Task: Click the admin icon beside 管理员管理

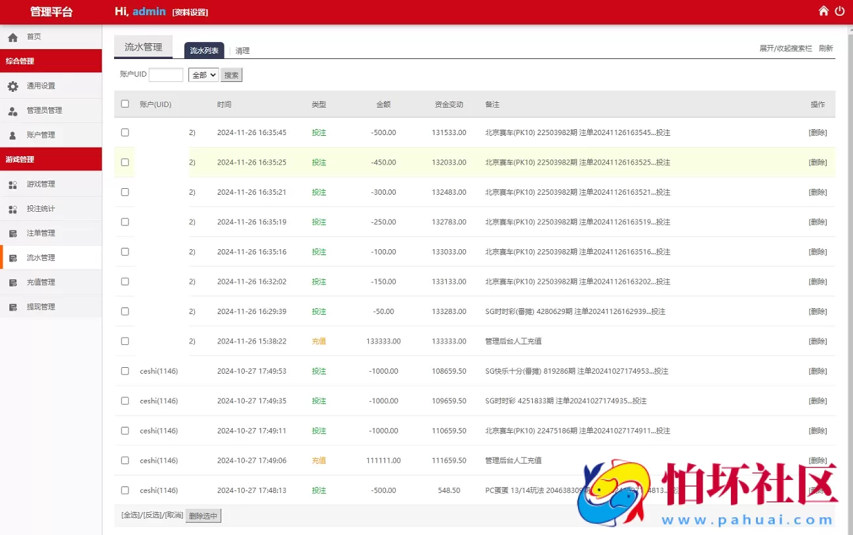Action: 12,111
